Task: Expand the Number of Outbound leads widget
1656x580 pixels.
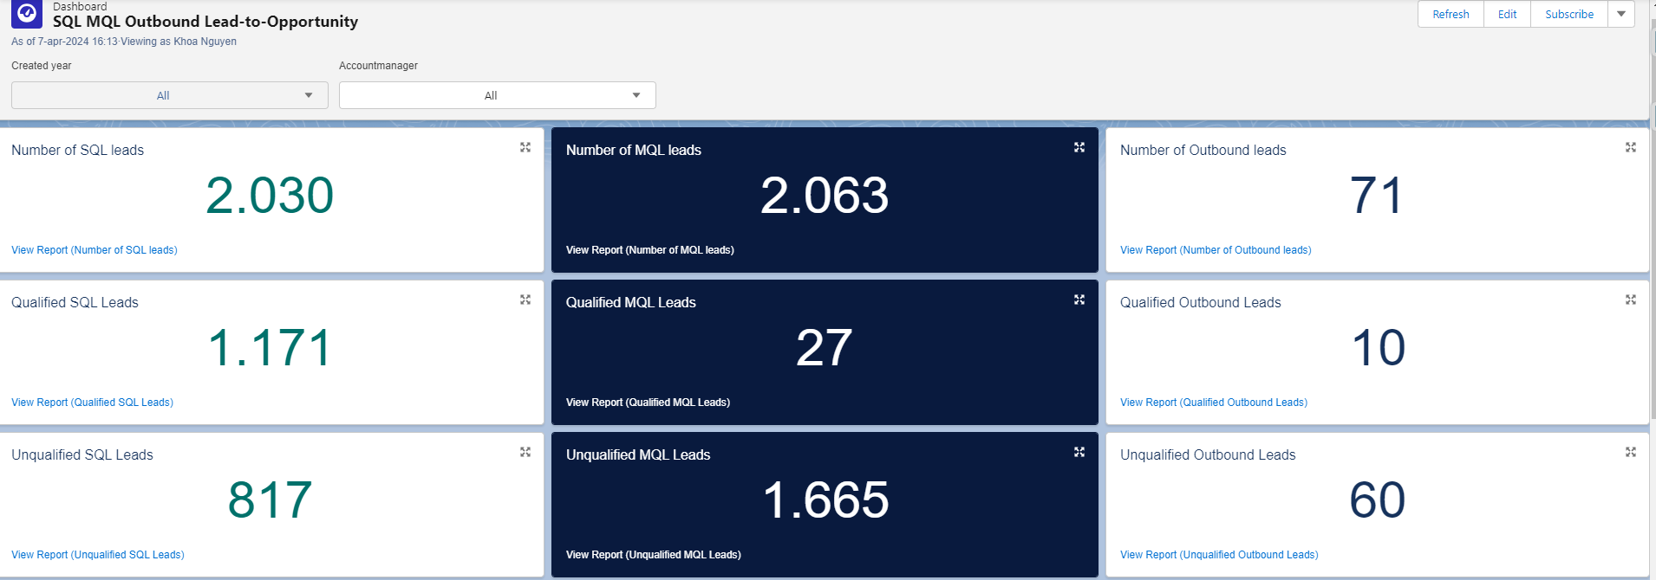Action: pos(1630,147)
